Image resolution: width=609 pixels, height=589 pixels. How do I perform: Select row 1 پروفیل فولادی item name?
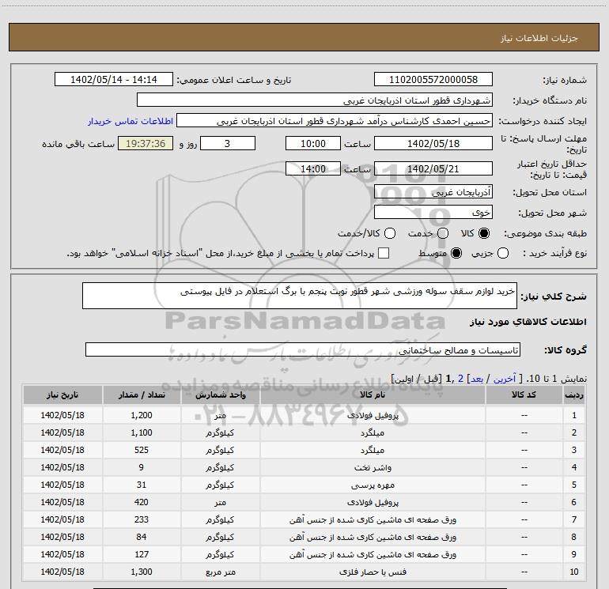click(x=373, y=415)
